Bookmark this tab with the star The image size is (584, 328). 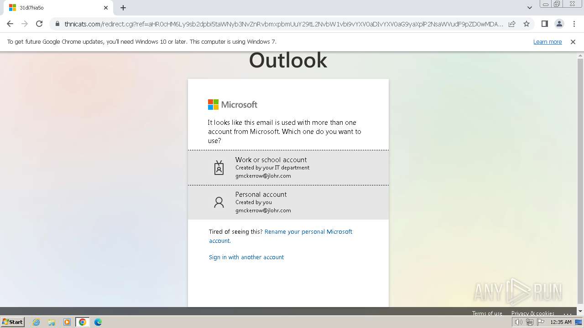coord(527,24)
